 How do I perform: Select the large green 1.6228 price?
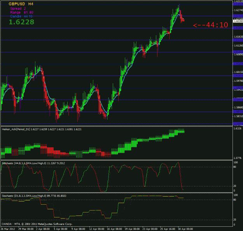(x=21, y=22)
